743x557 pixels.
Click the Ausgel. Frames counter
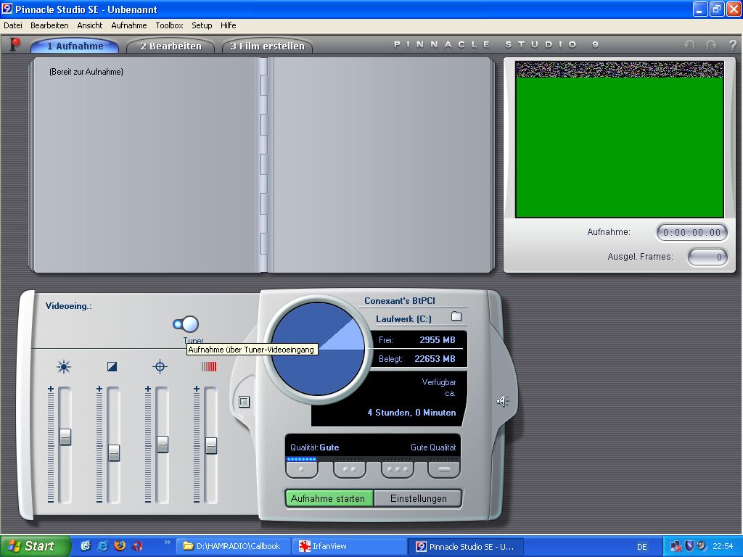[707, 257]
